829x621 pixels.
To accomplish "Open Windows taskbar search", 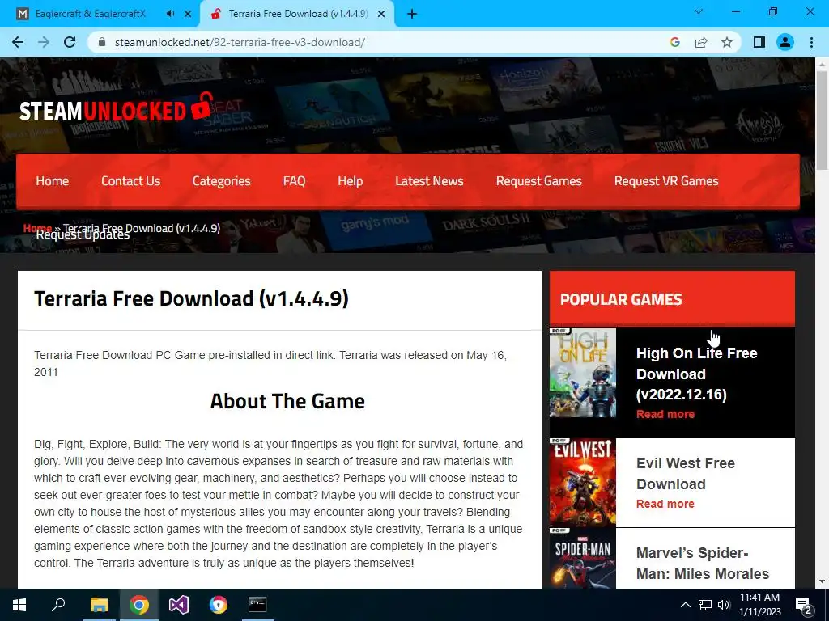I will click(x=58, y=605).
